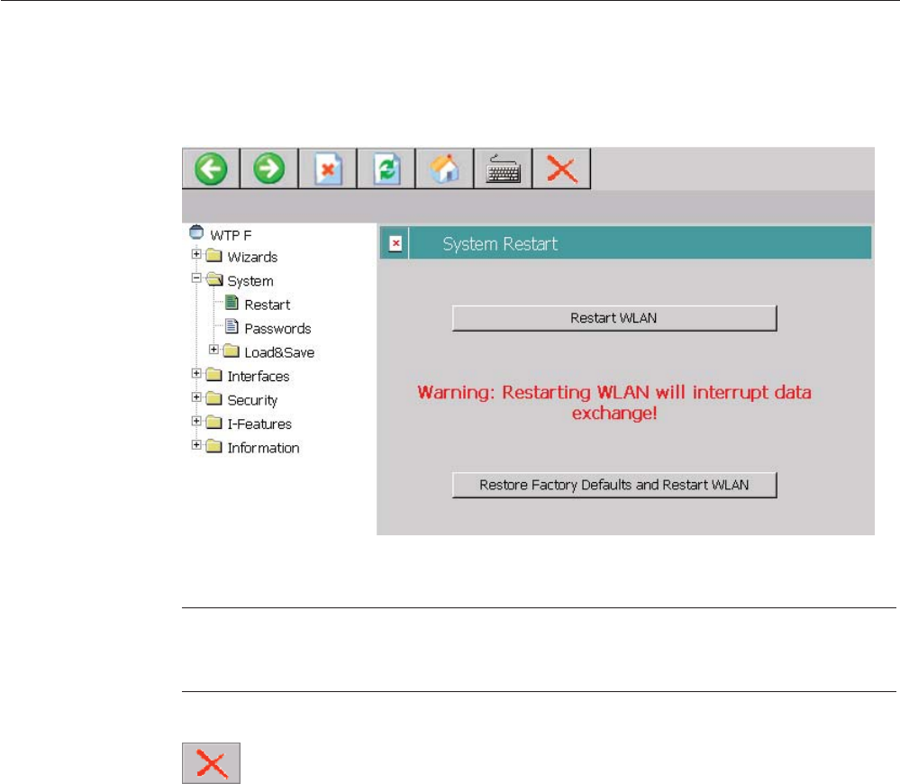This screenshot has width=900, height=784.
Task: Collapse the System tree node
Action: (x=196, y=278)
